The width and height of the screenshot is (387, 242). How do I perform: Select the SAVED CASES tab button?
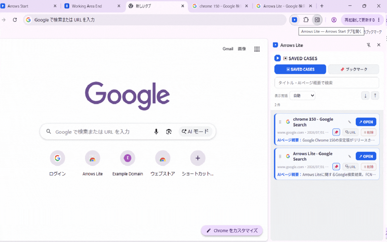(300, 69)
